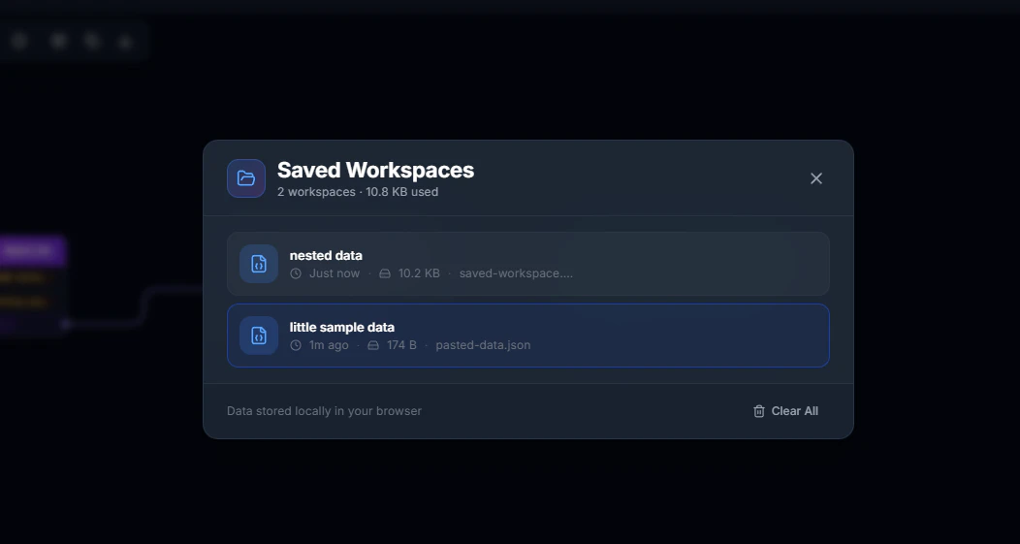1020x544 pixels.
Task: Click the open folder icon beside Saved Workspaces
Action: (246, 178)
